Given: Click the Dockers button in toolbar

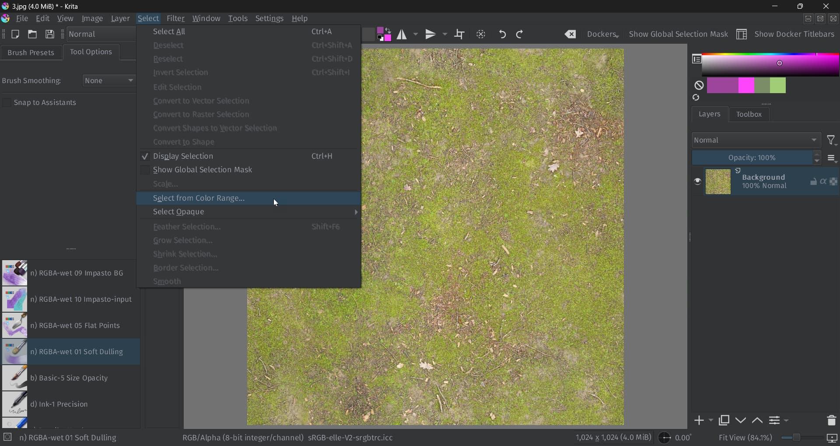Looking at the screenshot, I should pos(602,34).
